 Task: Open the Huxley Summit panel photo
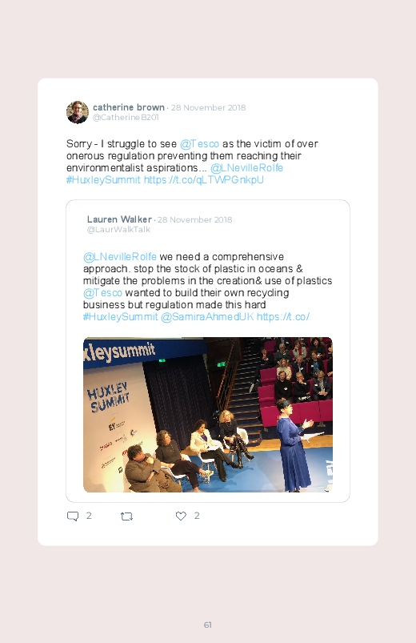[208, 415]
